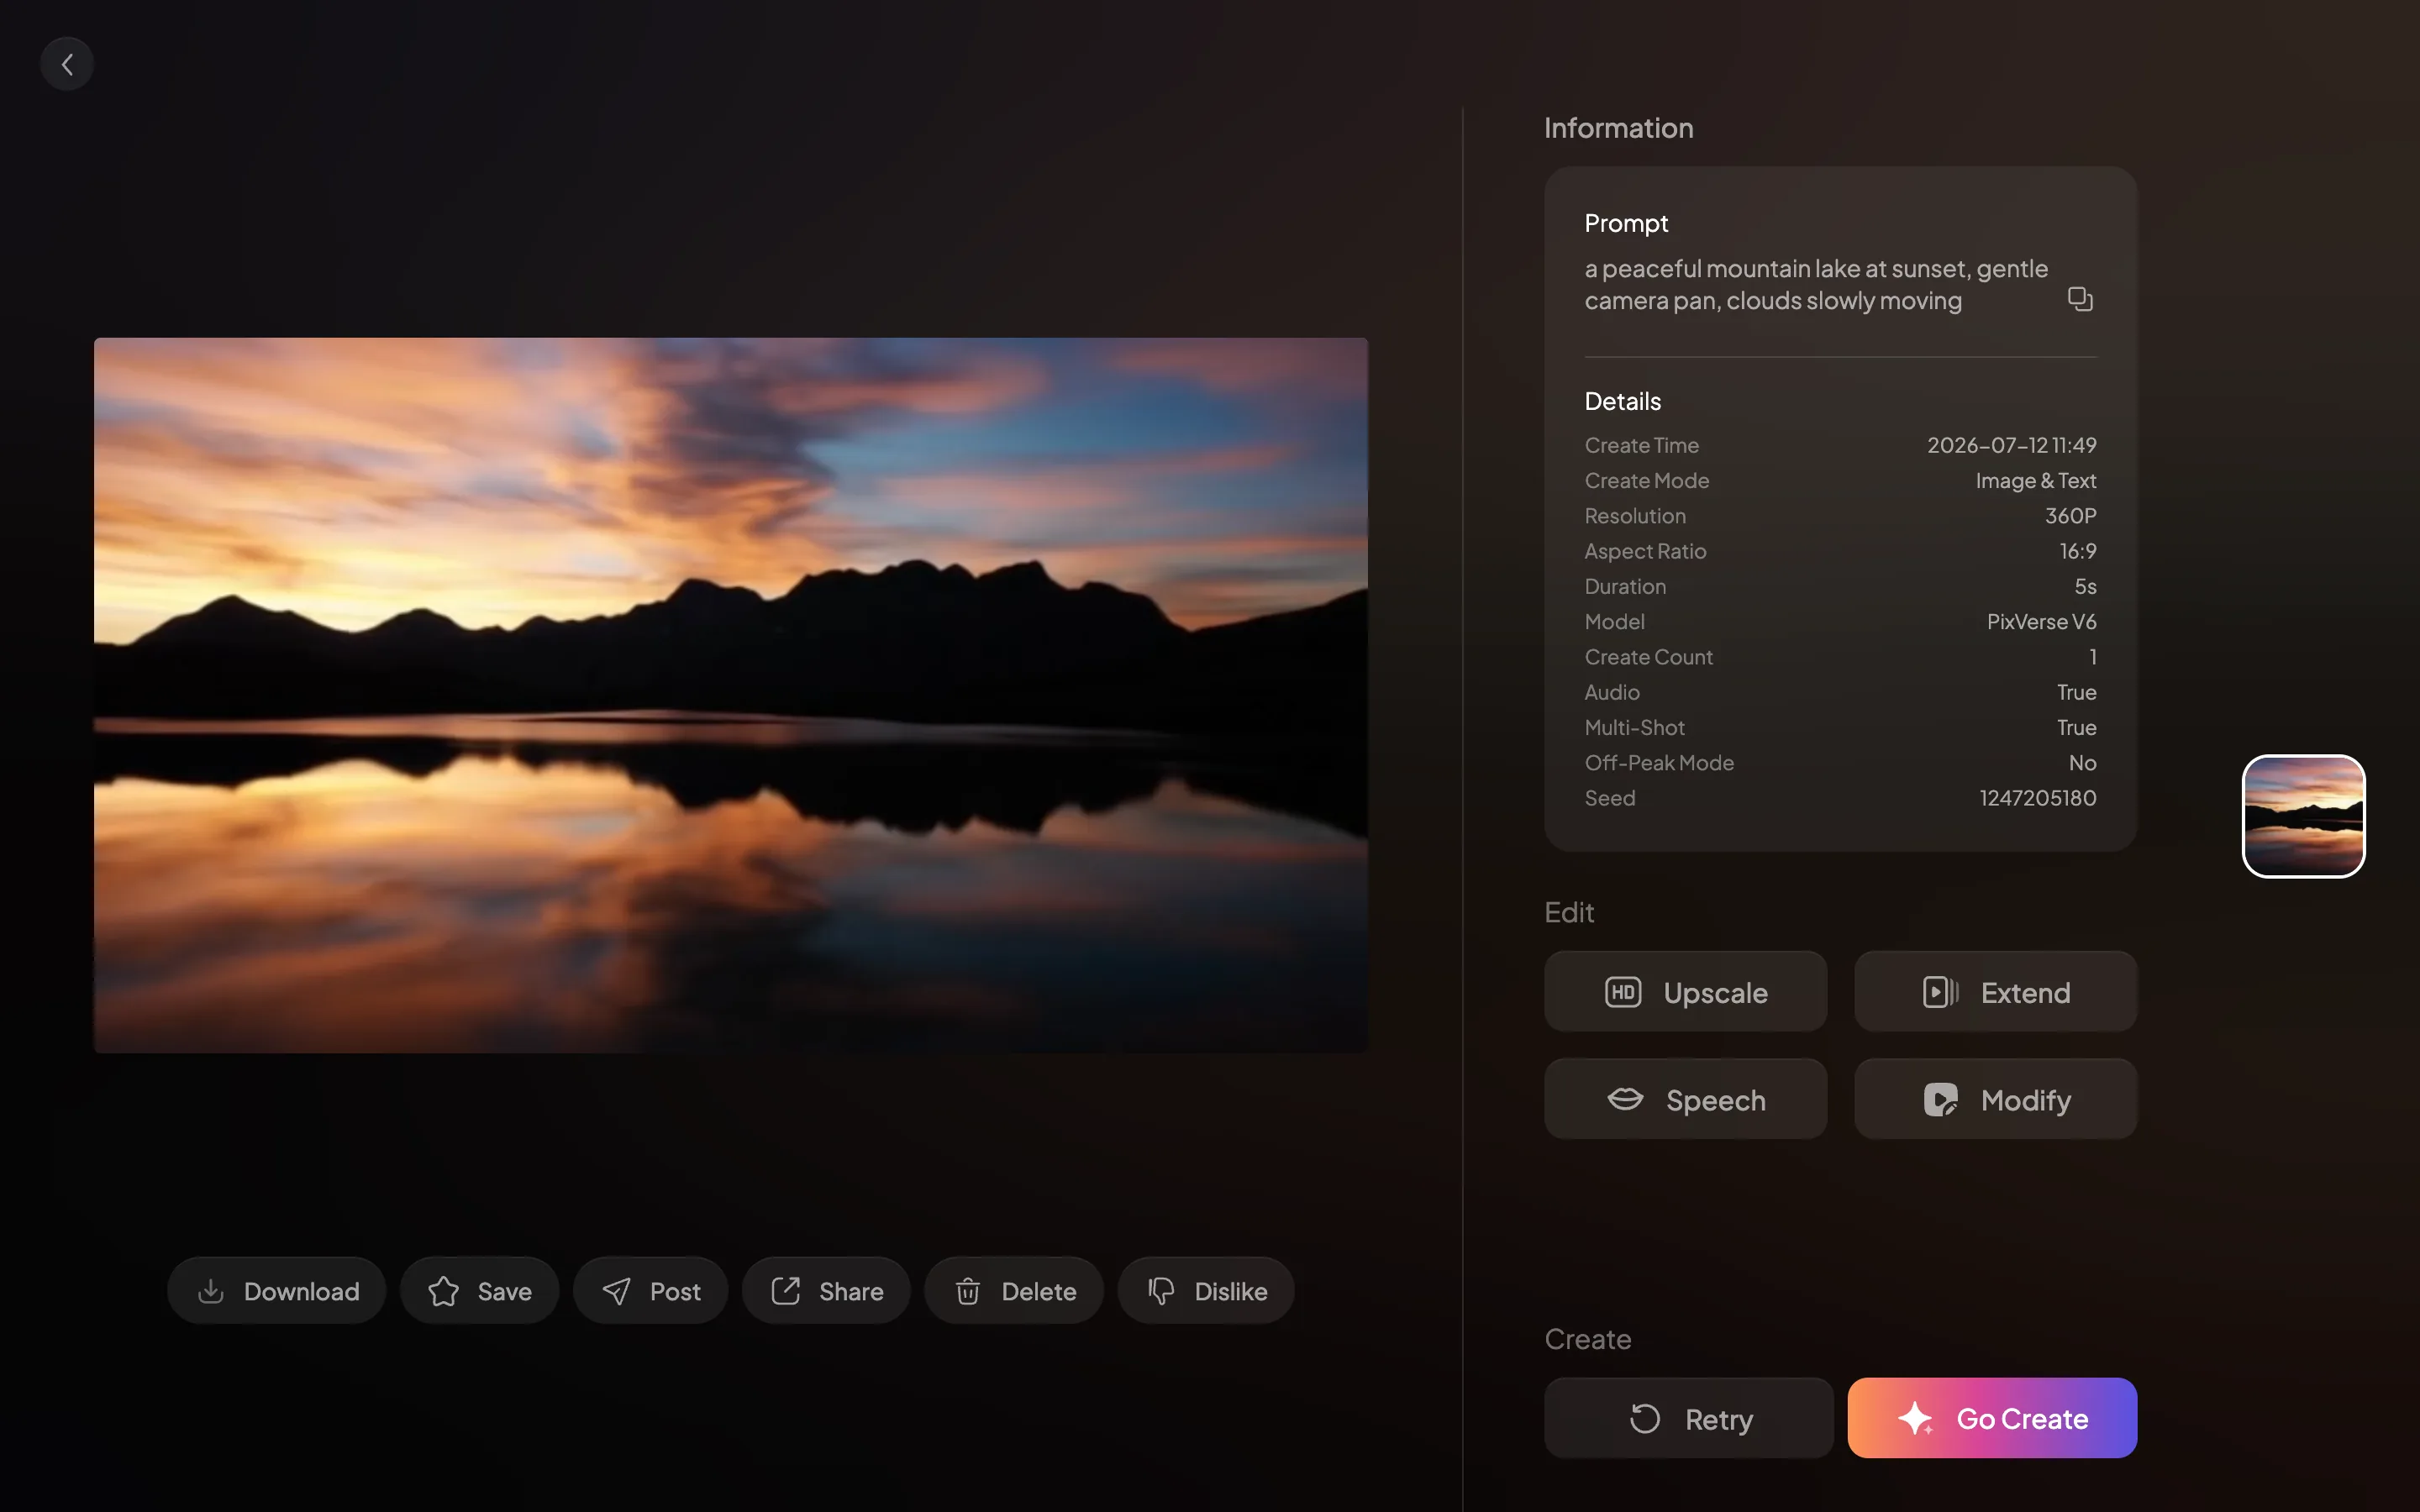Click the prompt description text
The height and width of the screenshot is (1512, 2420).
(x=1816, y=285)
